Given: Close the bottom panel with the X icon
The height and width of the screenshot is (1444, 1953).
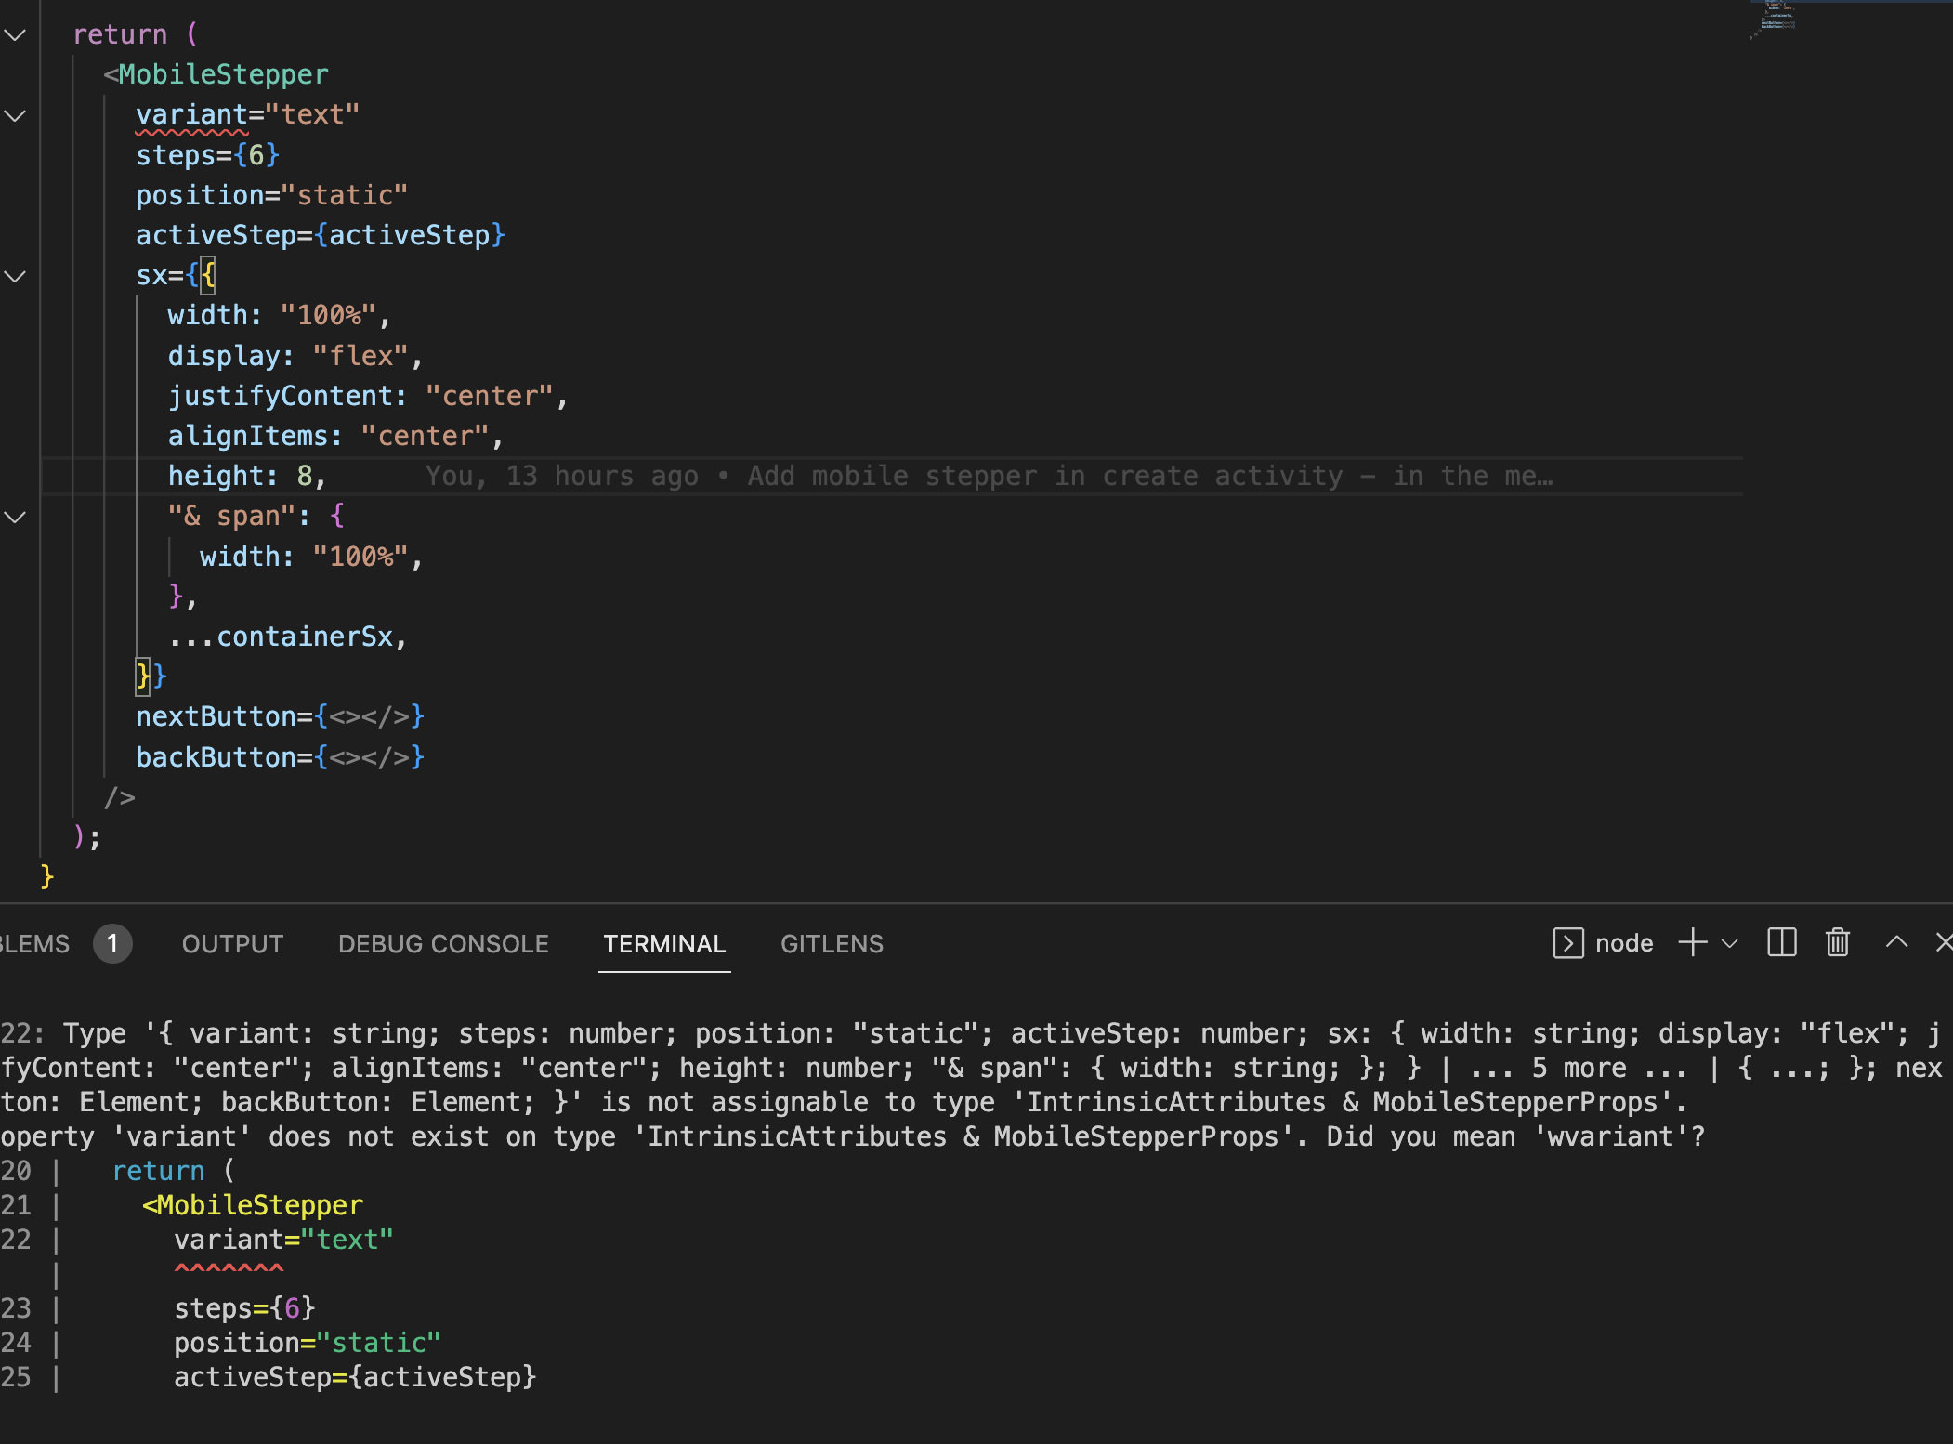Looking at the screenshot, I should pos(1944,943).
